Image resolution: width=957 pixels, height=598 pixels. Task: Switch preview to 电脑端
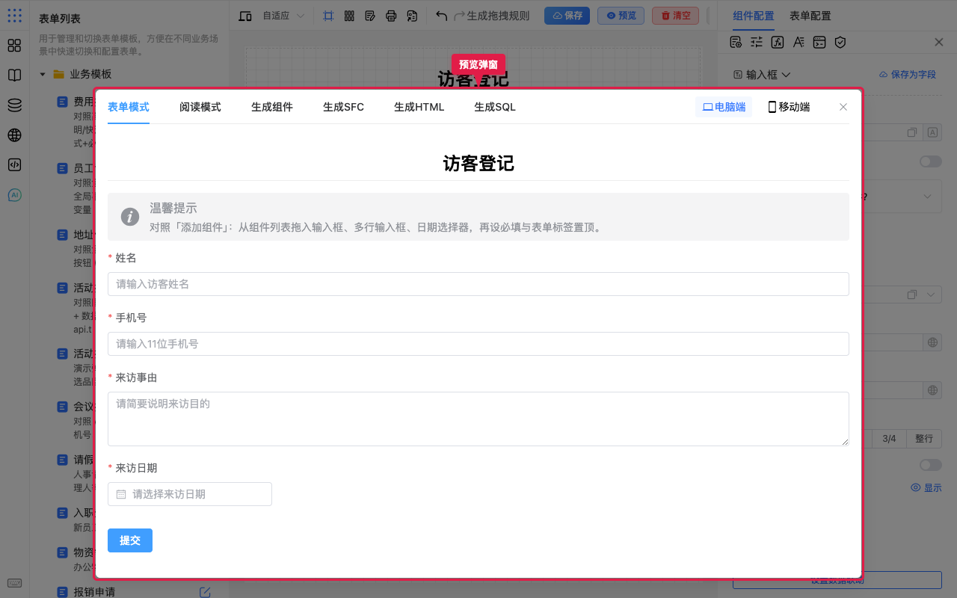pos(724,107)
